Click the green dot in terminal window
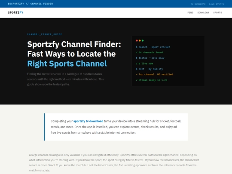 (143, 40)
